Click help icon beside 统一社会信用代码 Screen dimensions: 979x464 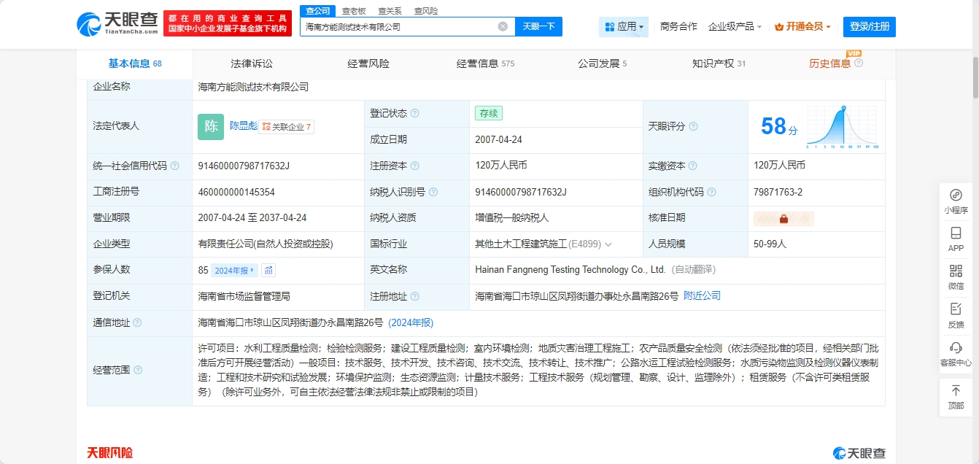click(x=175, y=166)
